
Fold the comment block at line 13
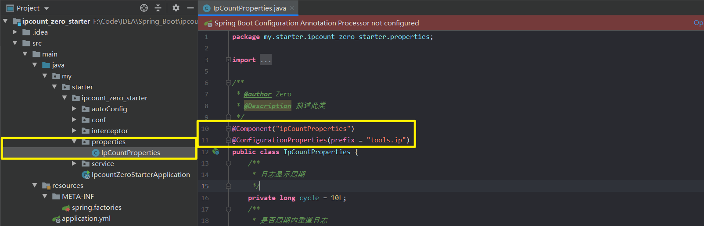[x=228, y=163]
